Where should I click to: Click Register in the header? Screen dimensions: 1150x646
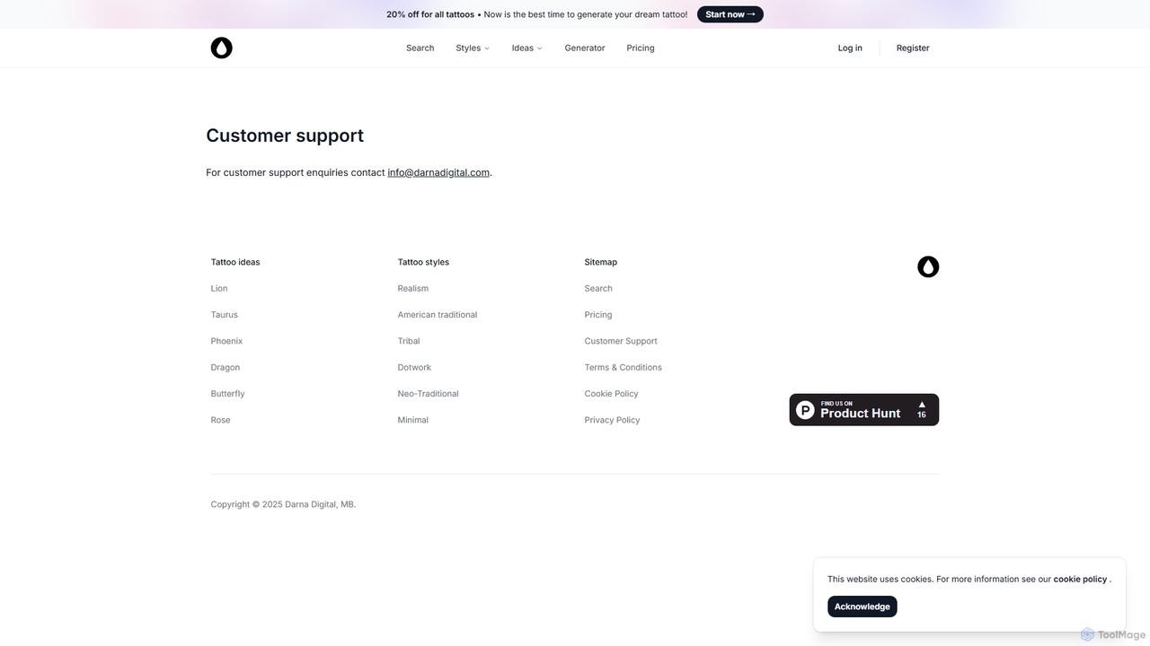pyautogui.click(x=913, y=48)
